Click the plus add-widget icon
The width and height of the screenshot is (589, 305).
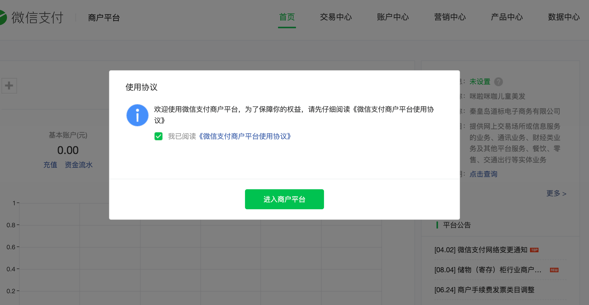pos(9,86)
